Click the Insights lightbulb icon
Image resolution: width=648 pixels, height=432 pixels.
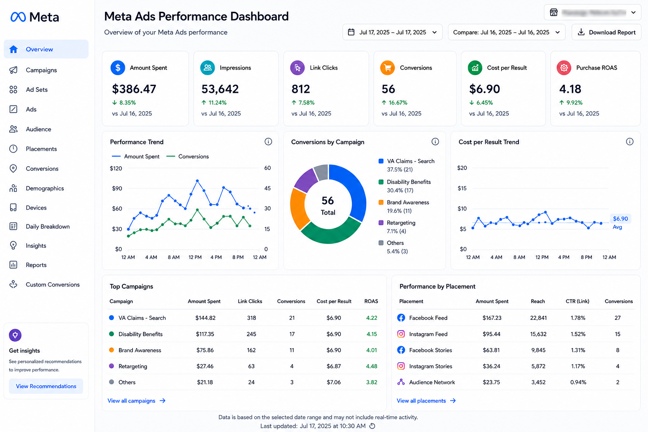coord(13,246)
